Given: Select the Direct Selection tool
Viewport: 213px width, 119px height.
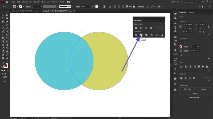Looking at the screenshot, I should [x=7, y=15].
